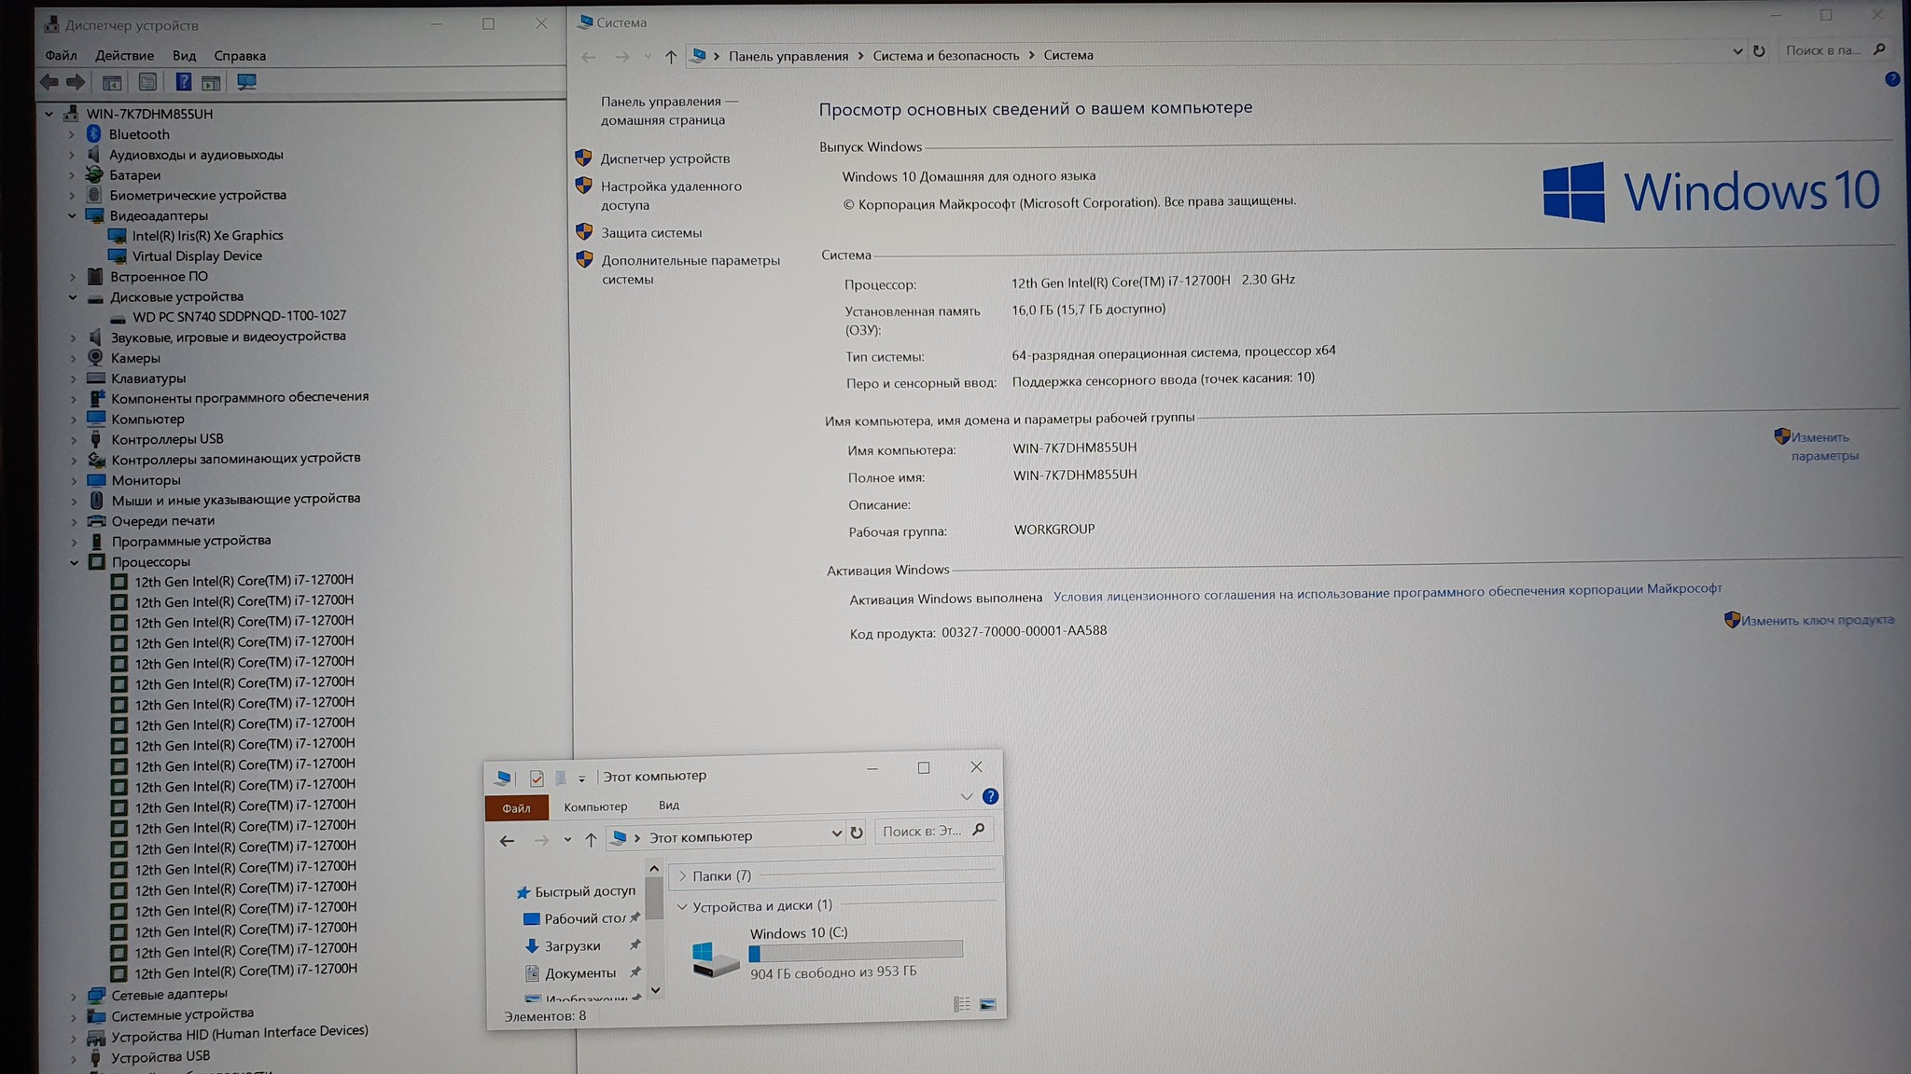The image size is (1911, 1074).
Task: Switch to details view in Explorer
Action: coord(961,1004)
